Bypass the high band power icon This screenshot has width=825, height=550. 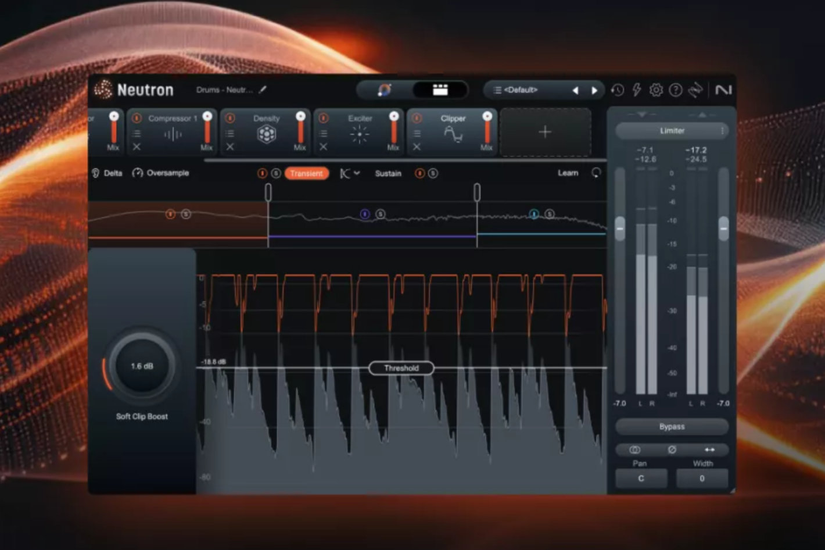(x=534, y=214)
